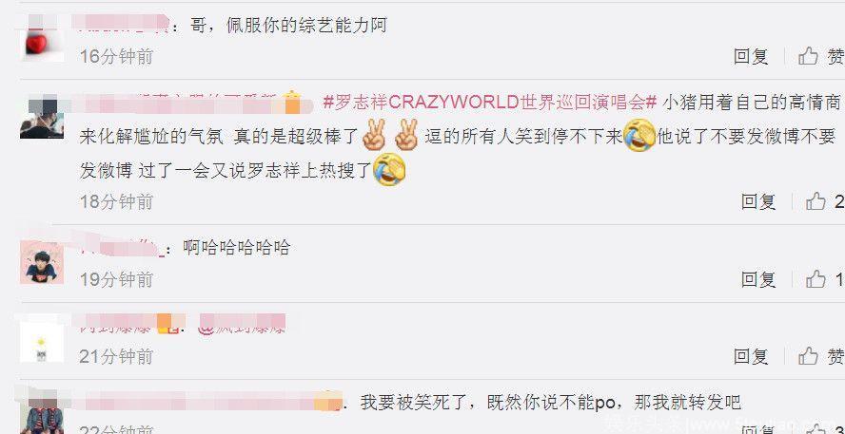Click the 18分钟前 timestamp
The height and width of the screenshot is (434, 845).
tap(116, 201)
